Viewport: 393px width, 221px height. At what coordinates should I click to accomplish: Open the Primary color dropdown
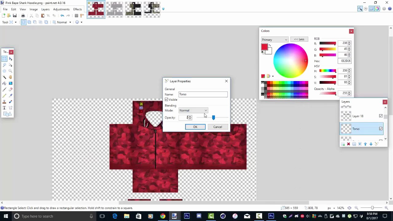(x=274, y=40)
